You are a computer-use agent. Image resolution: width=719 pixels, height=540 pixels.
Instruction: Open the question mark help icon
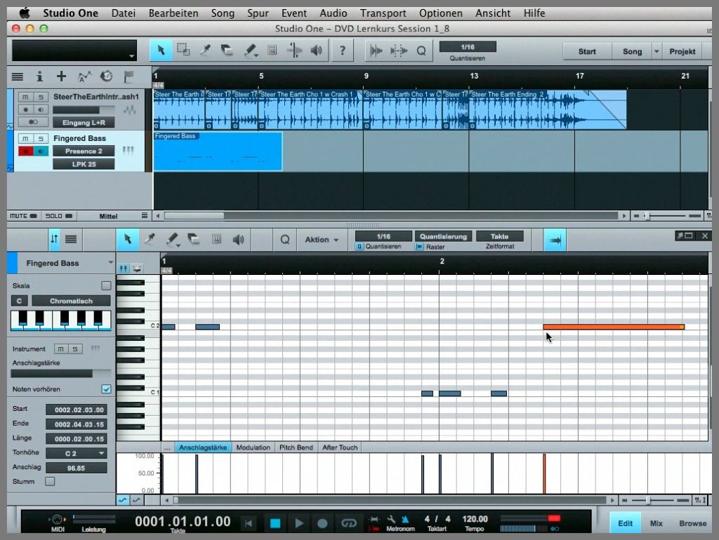point(342,50)
